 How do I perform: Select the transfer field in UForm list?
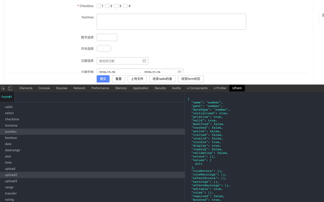pyautogui.click(x=11, y=193)
